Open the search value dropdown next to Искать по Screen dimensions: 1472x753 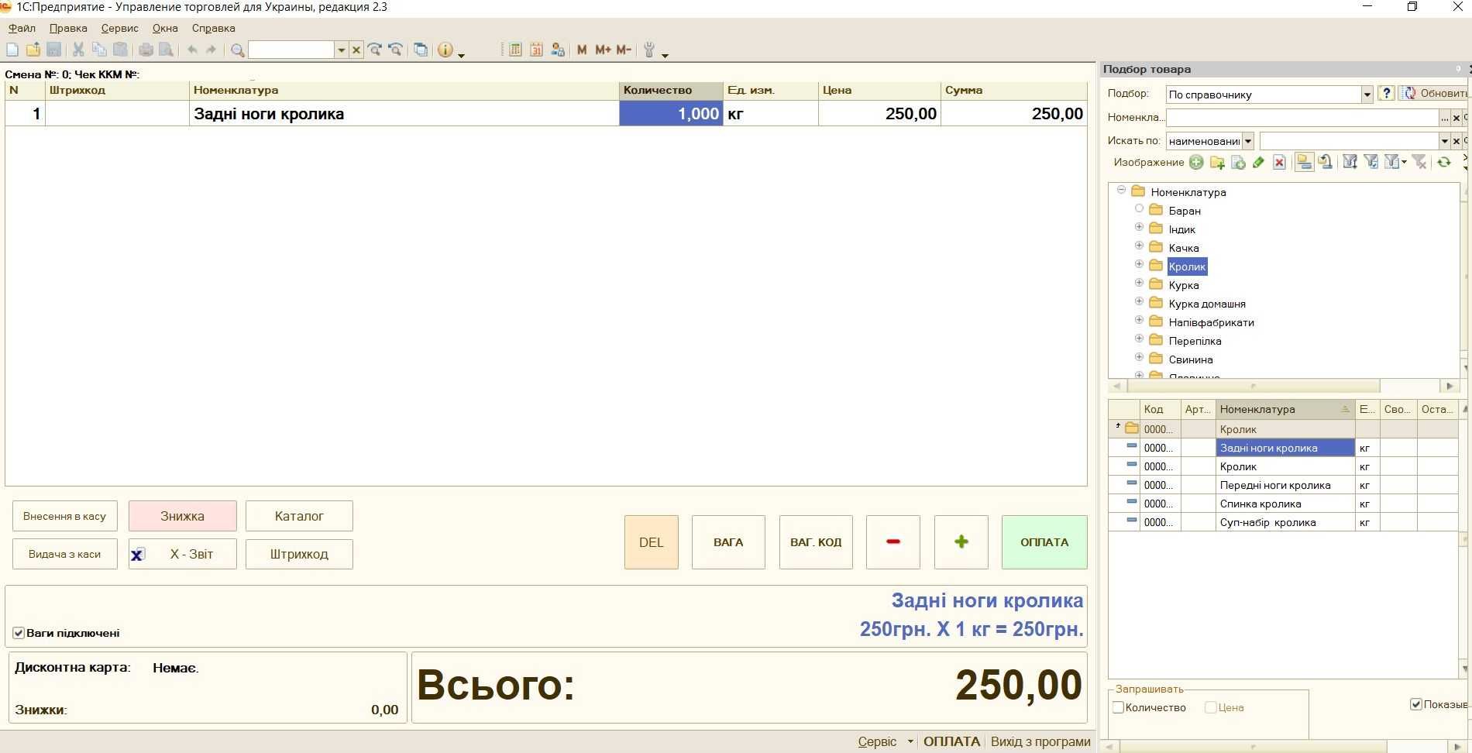pyautogui.click(x=1444, y=141)
